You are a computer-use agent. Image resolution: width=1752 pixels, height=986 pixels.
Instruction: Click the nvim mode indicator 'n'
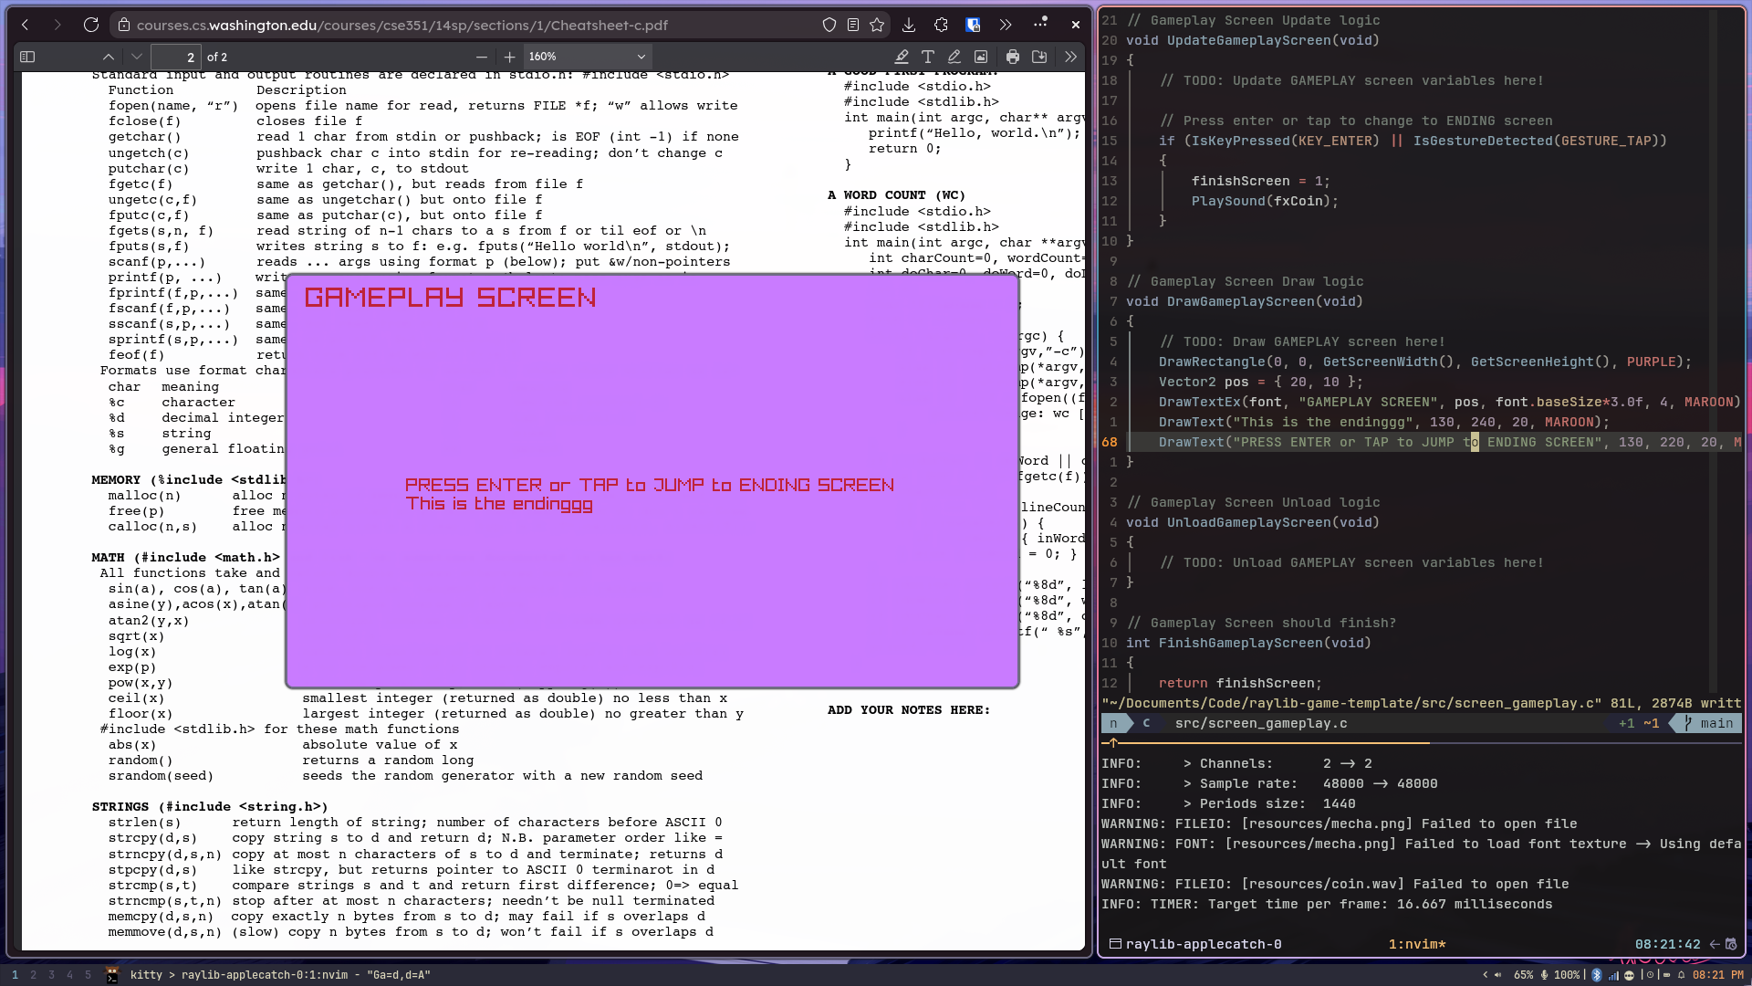click(x=1113, y=723)
